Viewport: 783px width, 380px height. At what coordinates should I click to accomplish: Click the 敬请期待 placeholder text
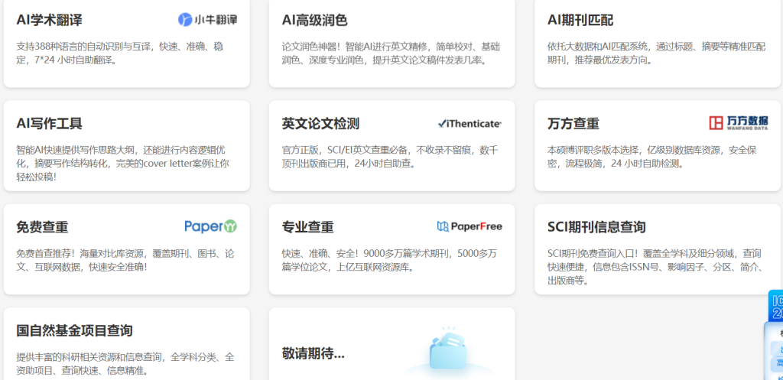pos(313,352)
